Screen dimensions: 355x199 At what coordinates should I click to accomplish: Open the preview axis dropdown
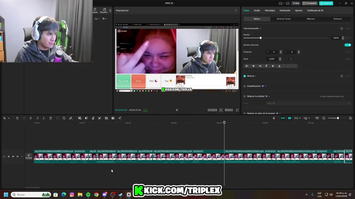click(309, 118)
